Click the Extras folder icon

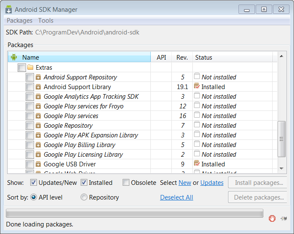pos(30,68)
